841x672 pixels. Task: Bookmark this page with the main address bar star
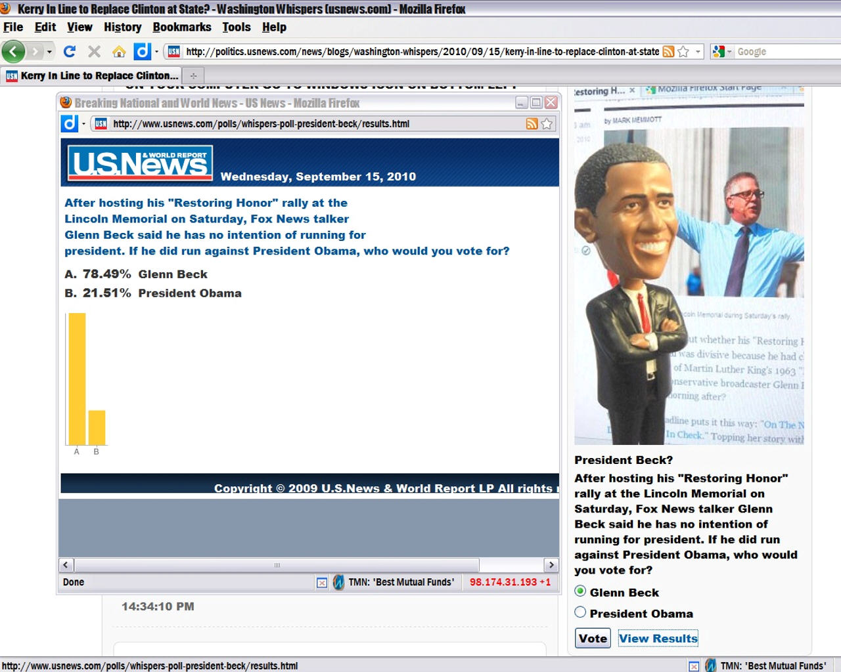pyautogui.click(x=683, y=52)
